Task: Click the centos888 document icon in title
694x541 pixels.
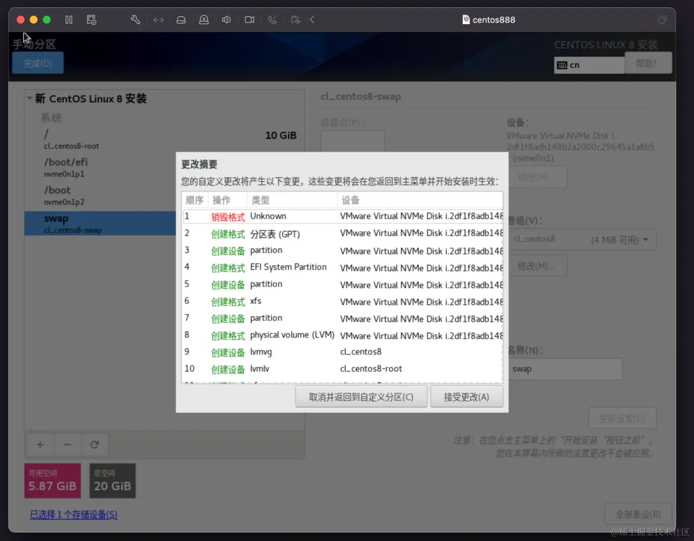Action: click(x=466, y=20)
